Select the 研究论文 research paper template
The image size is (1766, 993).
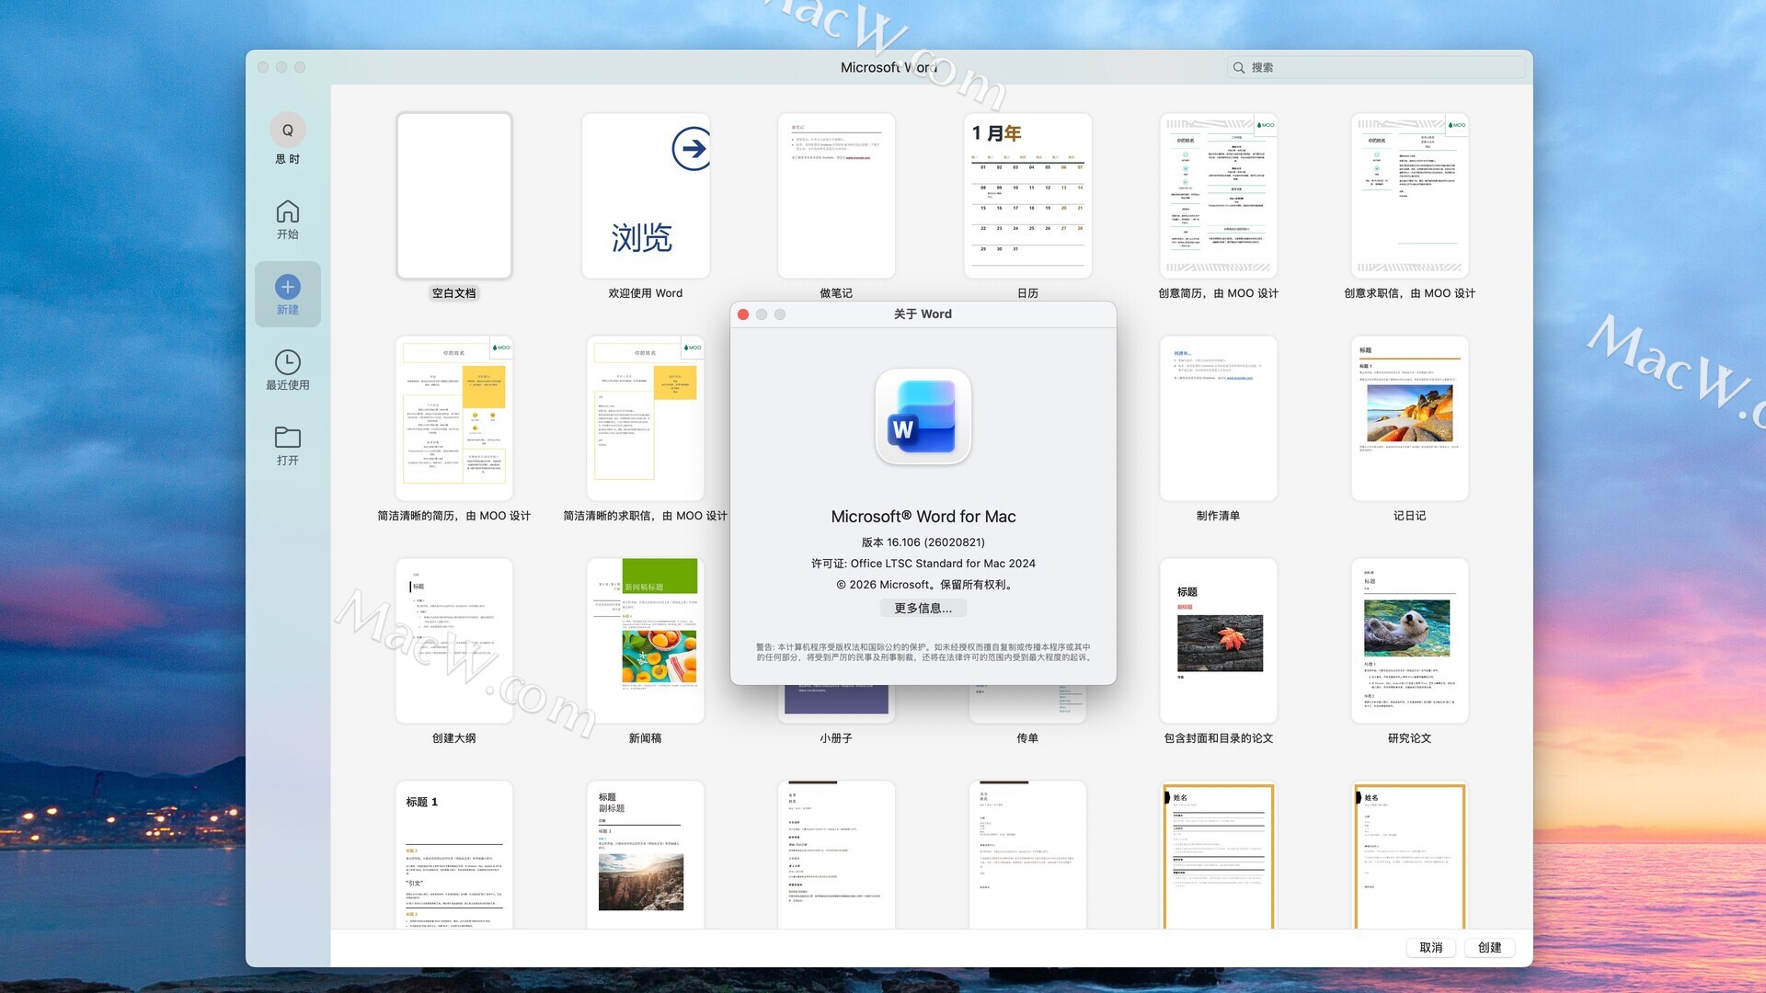point(1409,641)
